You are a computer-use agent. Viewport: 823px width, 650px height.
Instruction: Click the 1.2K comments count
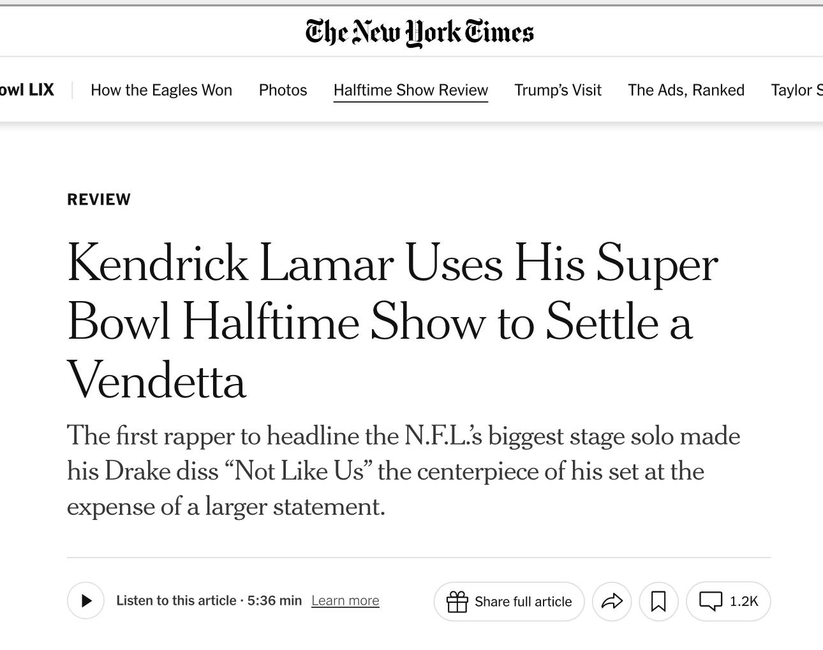744,601
